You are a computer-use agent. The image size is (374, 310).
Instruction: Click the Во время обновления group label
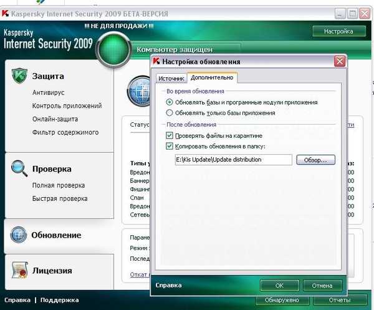click(x=195, y=91)
